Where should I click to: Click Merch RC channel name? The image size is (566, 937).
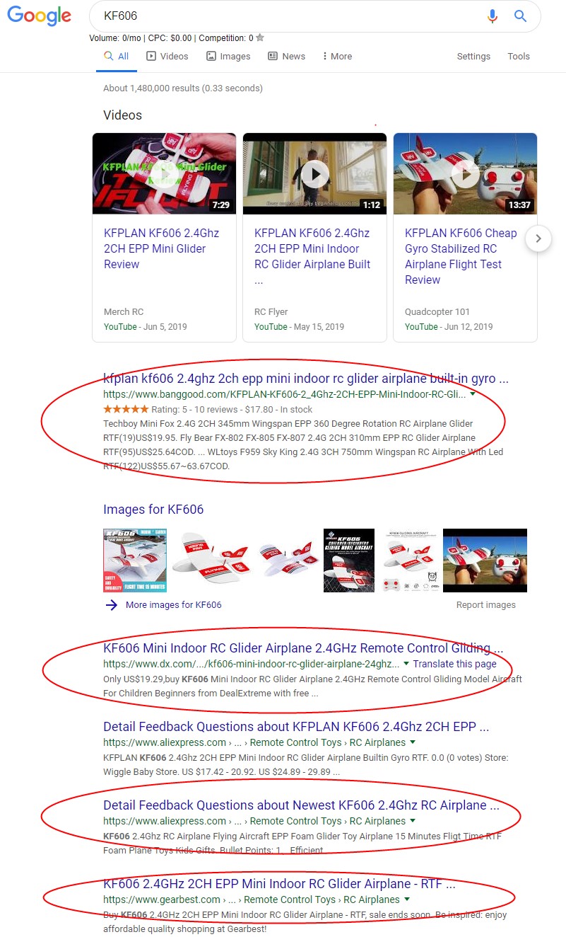coord(124,312)
